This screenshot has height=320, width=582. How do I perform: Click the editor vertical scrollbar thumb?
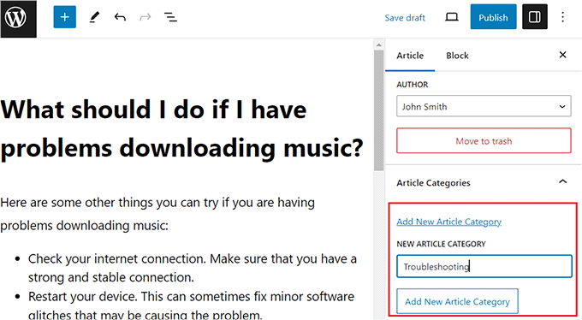coord(378,110)
